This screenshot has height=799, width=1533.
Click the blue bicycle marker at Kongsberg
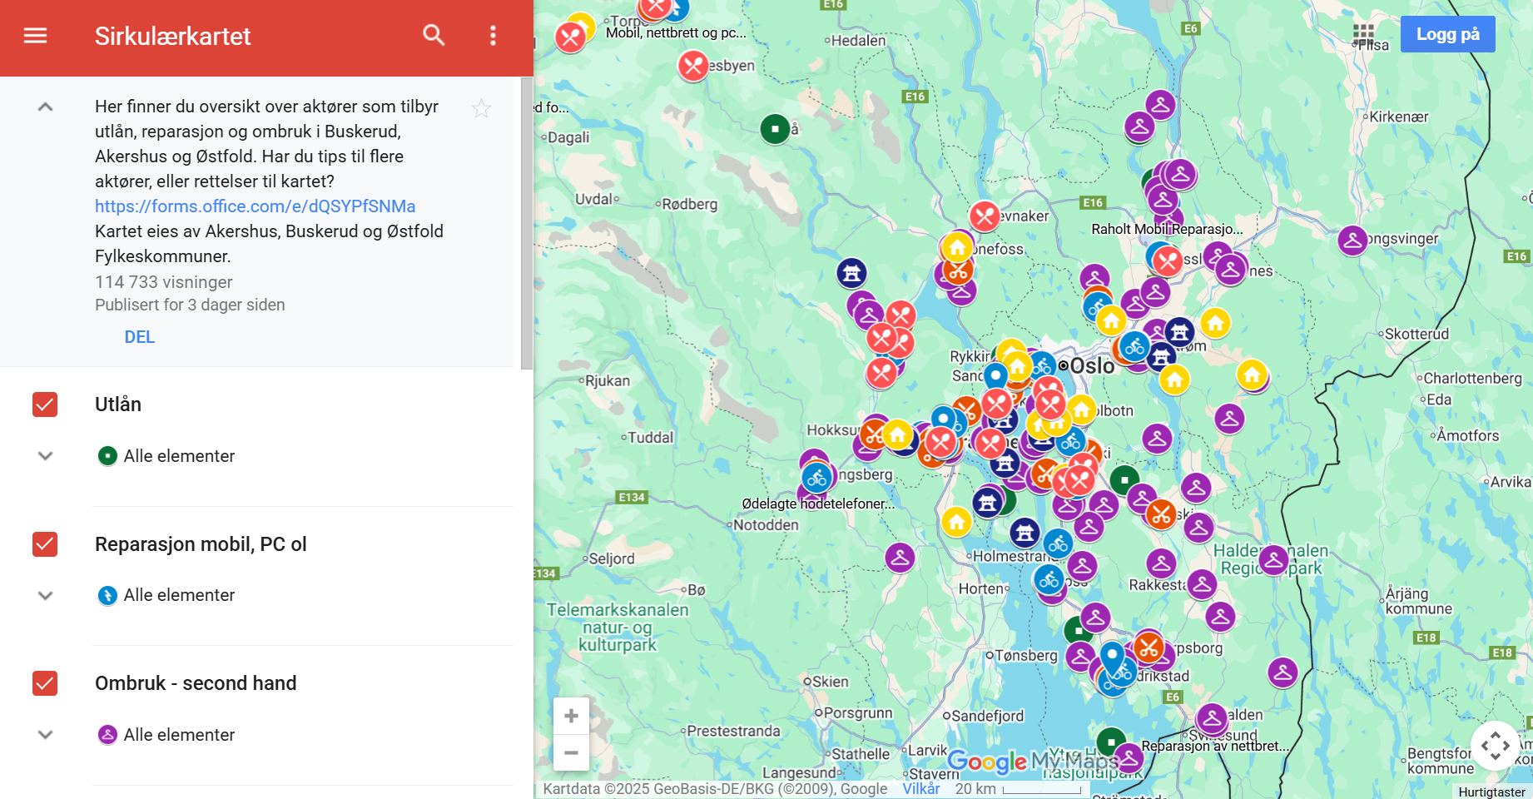pos(817,478)
